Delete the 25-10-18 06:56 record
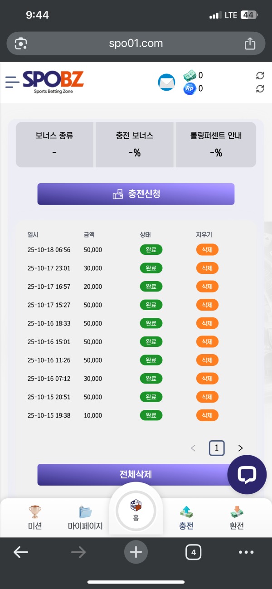The image size is (272, 589). point(207,250)
